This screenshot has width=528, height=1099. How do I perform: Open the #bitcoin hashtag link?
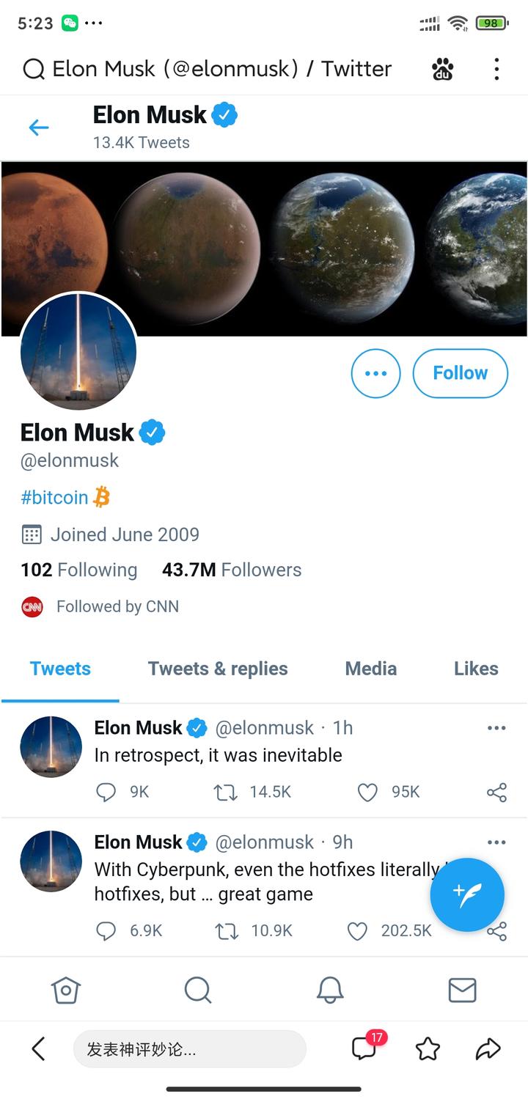54,497
